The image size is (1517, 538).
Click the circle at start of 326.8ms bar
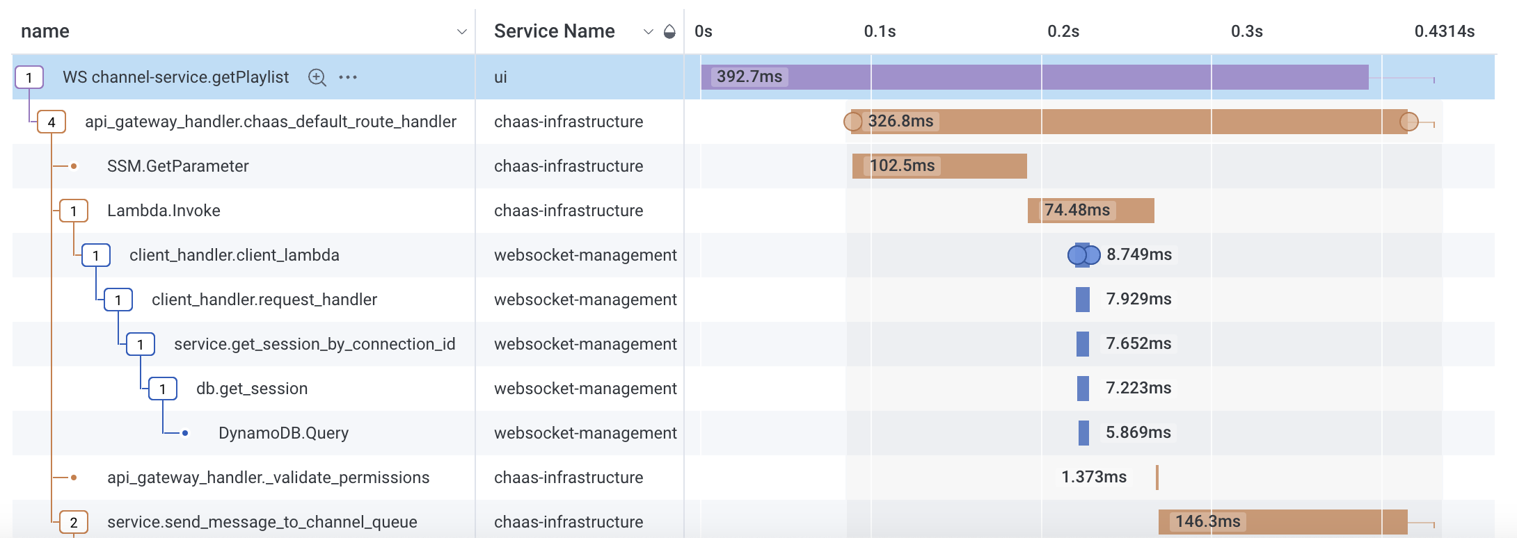[853, 122]
